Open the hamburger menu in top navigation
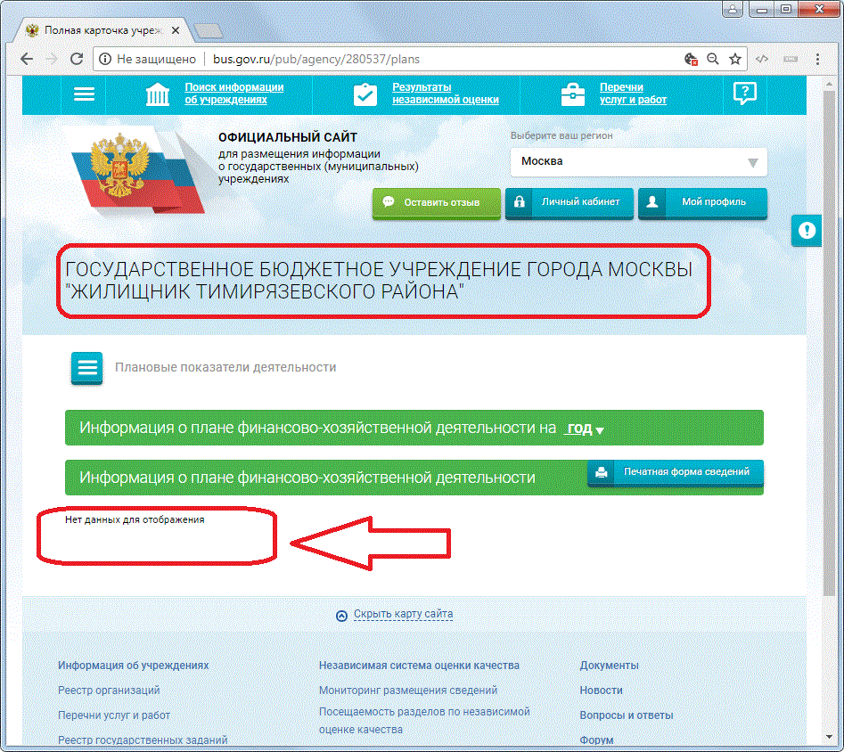 point(84,94)
